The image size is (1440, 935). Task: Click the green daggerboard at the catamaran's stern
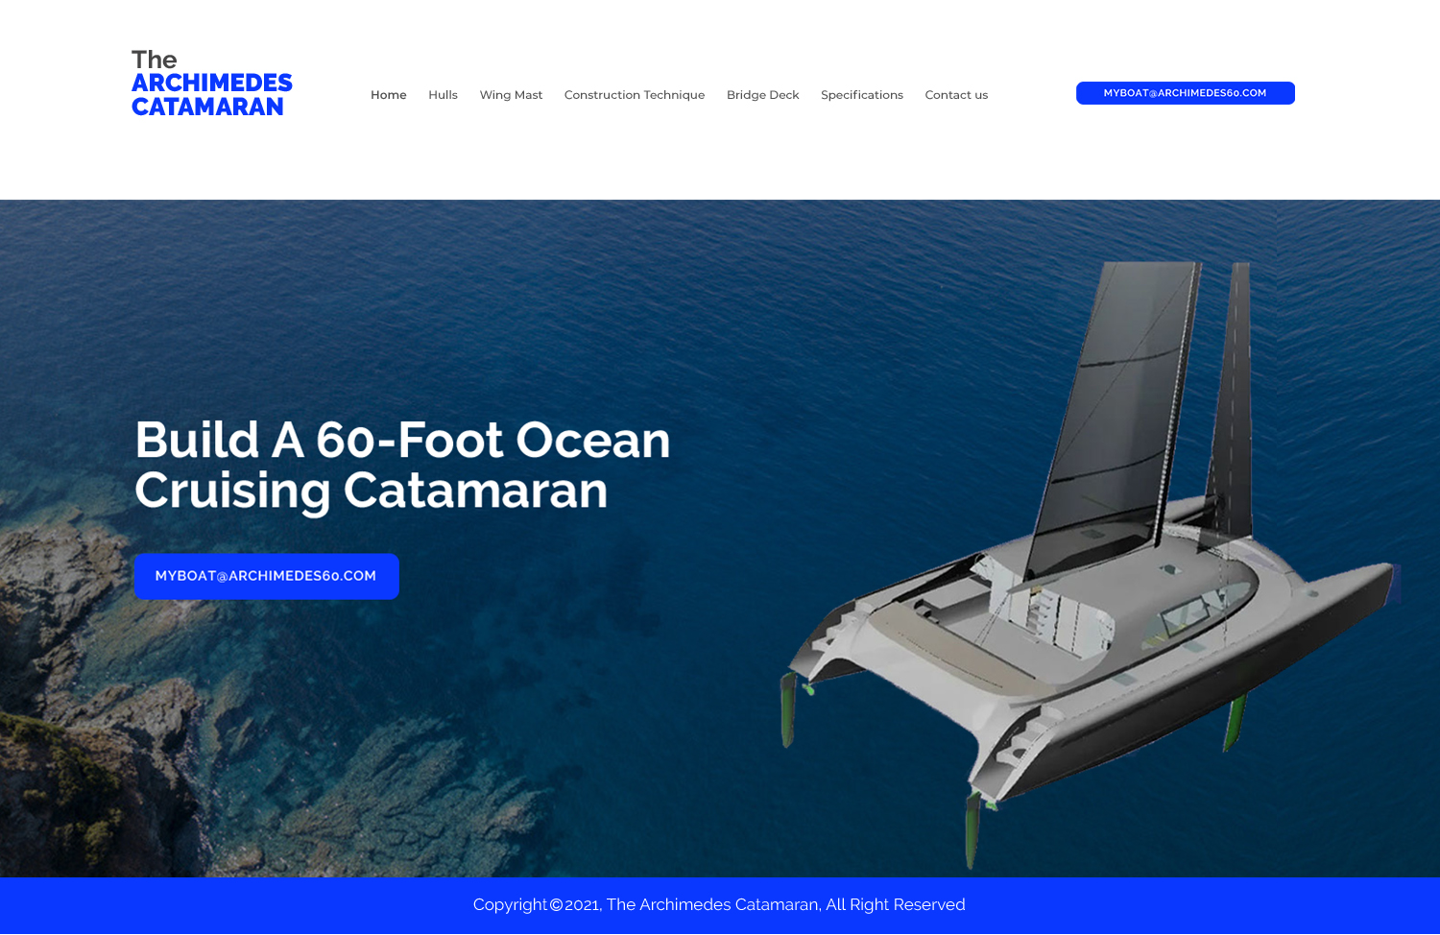(972, 827)
